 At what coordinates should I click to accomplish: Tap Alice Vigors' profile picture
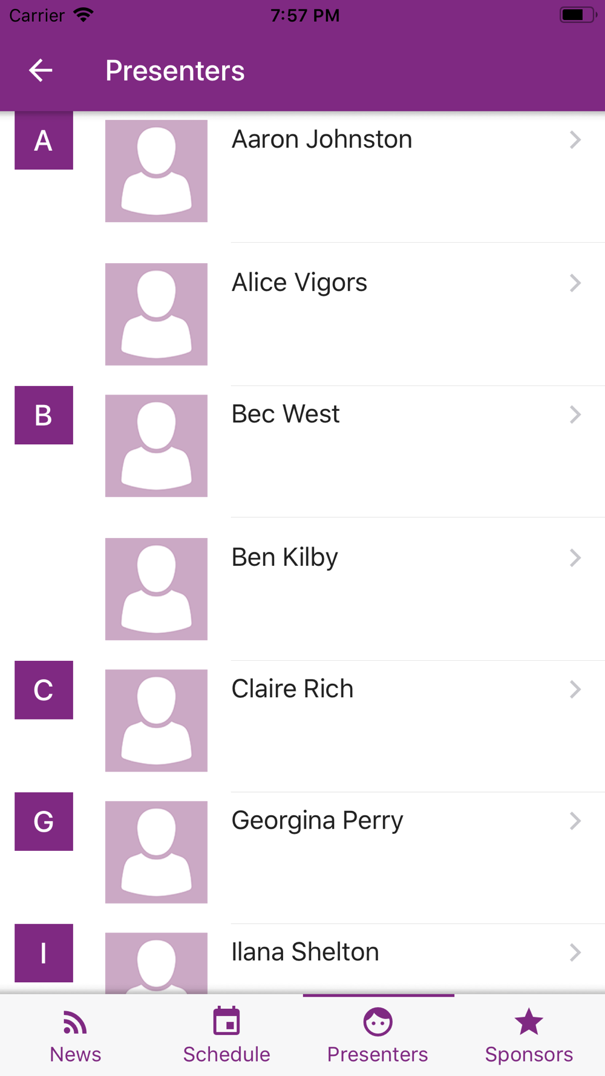tap(156, 314)
